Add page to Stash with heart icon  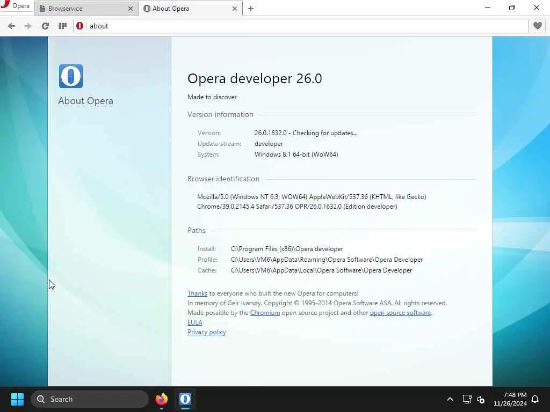[x=537, y=26]
